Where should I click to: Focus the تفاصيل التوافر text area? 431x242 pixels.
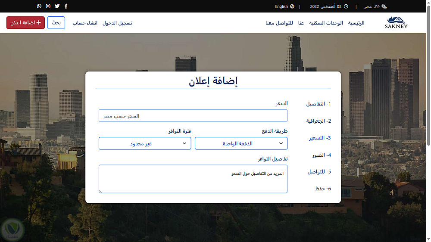tap(193, 179)
